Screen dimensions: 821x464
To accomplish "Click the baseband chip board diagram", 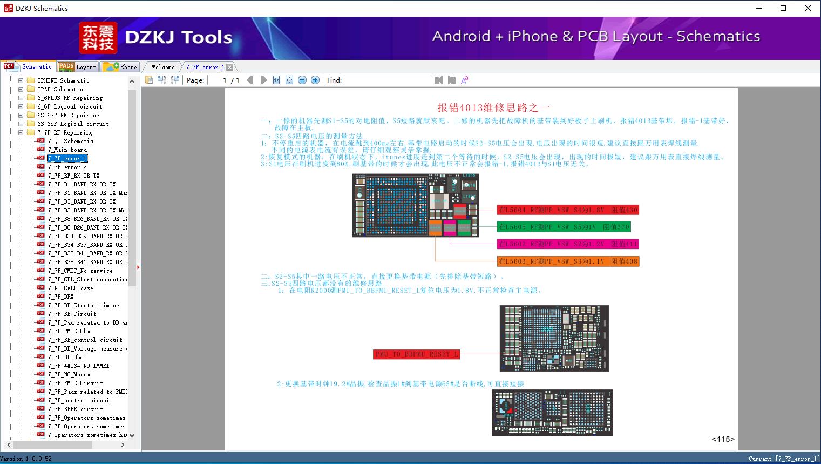I will tap(415, 205).
